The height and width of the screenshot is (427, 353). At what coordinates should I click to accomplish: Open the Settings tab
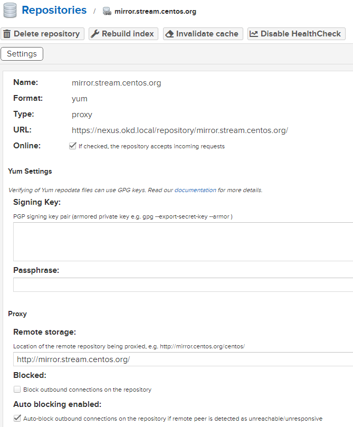coord(22,54)
